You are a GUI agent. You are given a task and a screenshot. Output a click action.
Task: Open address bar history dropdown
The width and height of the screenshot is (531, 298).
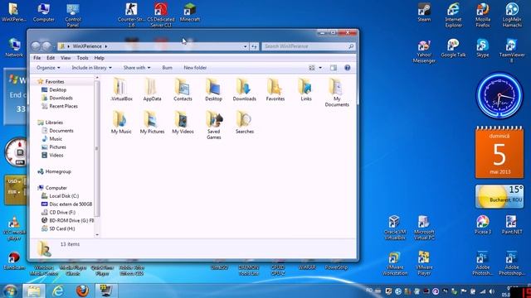[246, 46]
